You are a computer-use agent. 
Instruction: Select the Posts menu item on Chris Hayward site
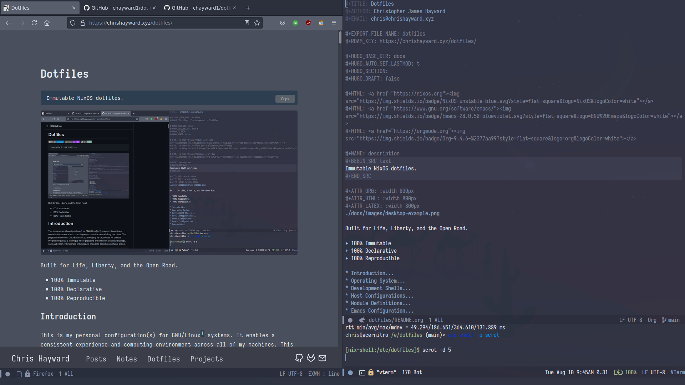click(96, 359)
